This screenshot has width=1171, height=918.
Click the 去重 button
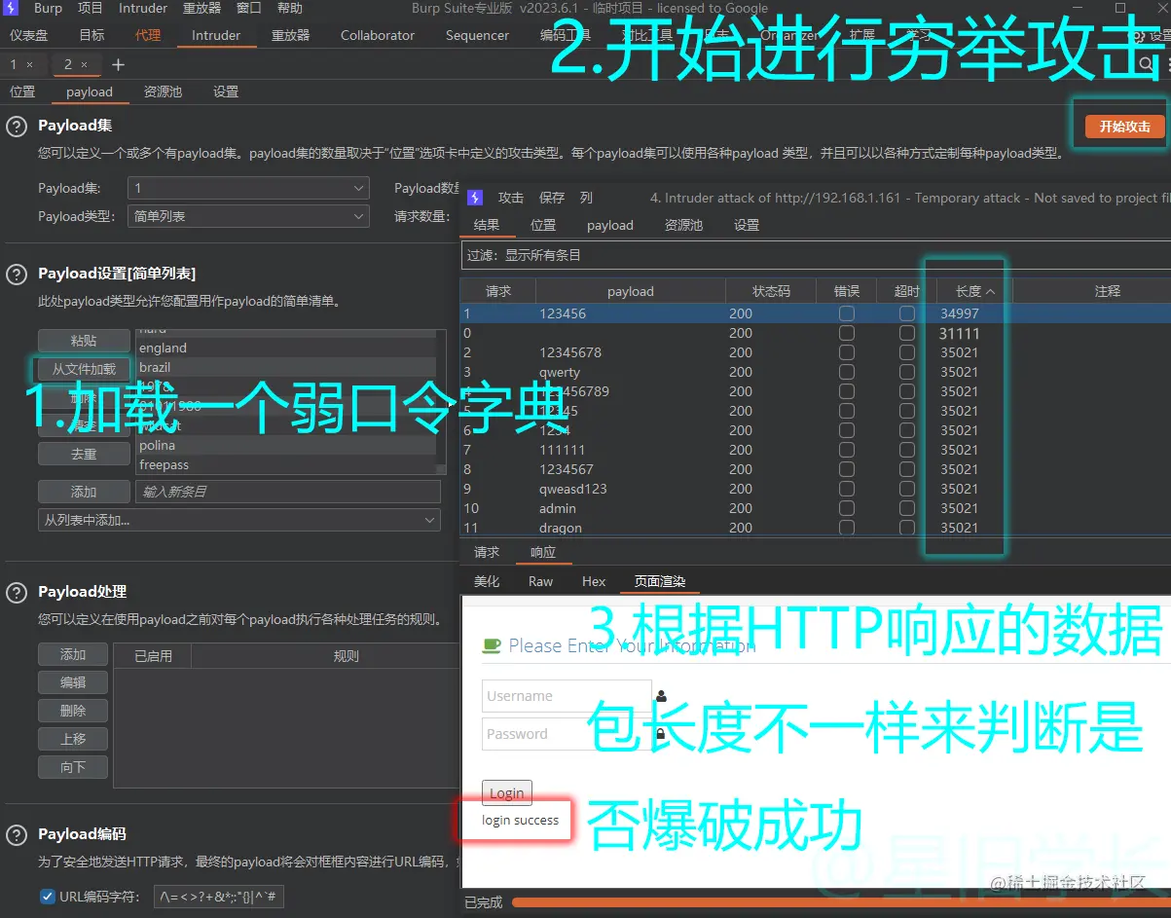84,454
